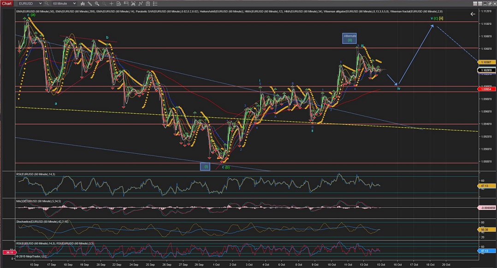The height and width of the screenshot is (268, 497).
Task: Click the 15 Sep date axis label
Action: 34,264
